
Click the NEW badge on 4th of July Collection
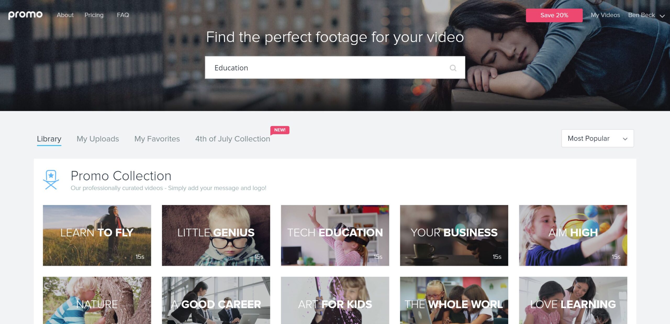click(x=280, y=130)
